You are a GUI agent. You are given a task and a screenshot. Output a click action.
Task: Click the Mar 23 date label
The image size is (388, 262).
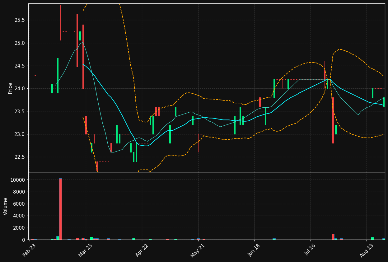85,250
